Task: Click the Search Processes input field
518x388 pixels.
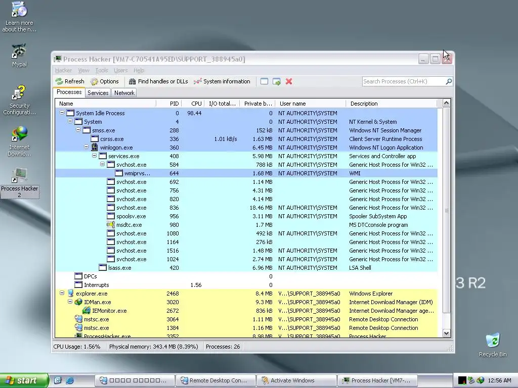Action: [x=404, y=81]
